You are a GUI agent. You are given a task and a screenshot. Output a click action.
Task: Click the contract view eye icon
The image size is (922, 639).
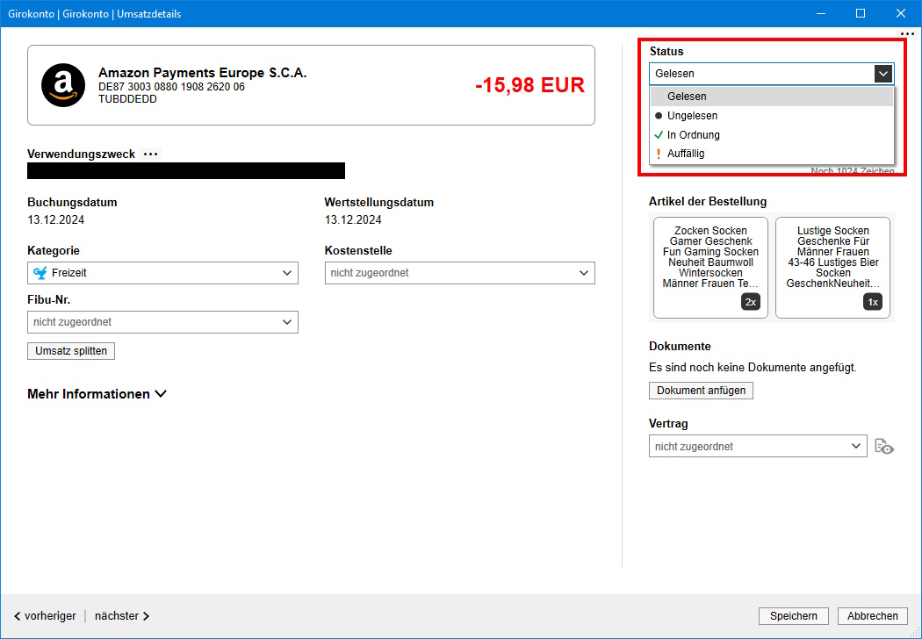click(x=884, y=447)
